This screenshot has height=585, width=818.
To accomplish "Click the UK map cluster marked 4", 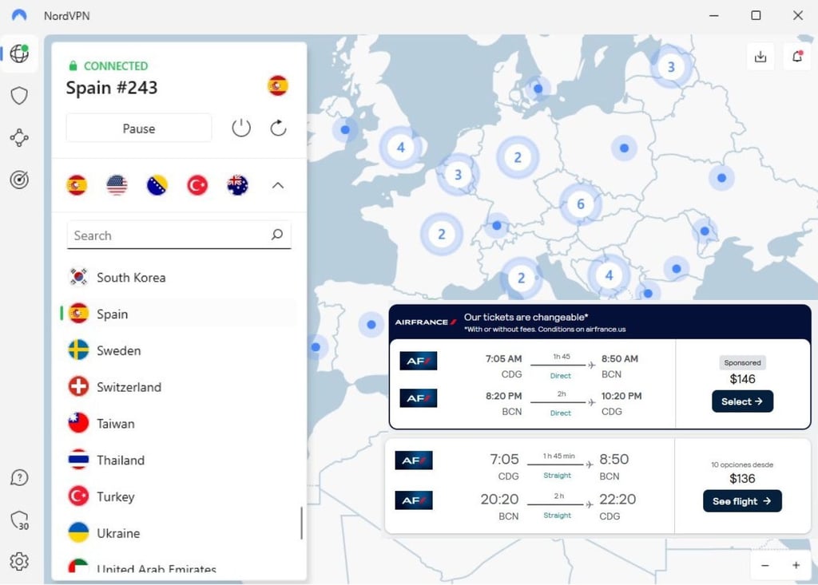I will pyautogui.click(x=401, y=148).
